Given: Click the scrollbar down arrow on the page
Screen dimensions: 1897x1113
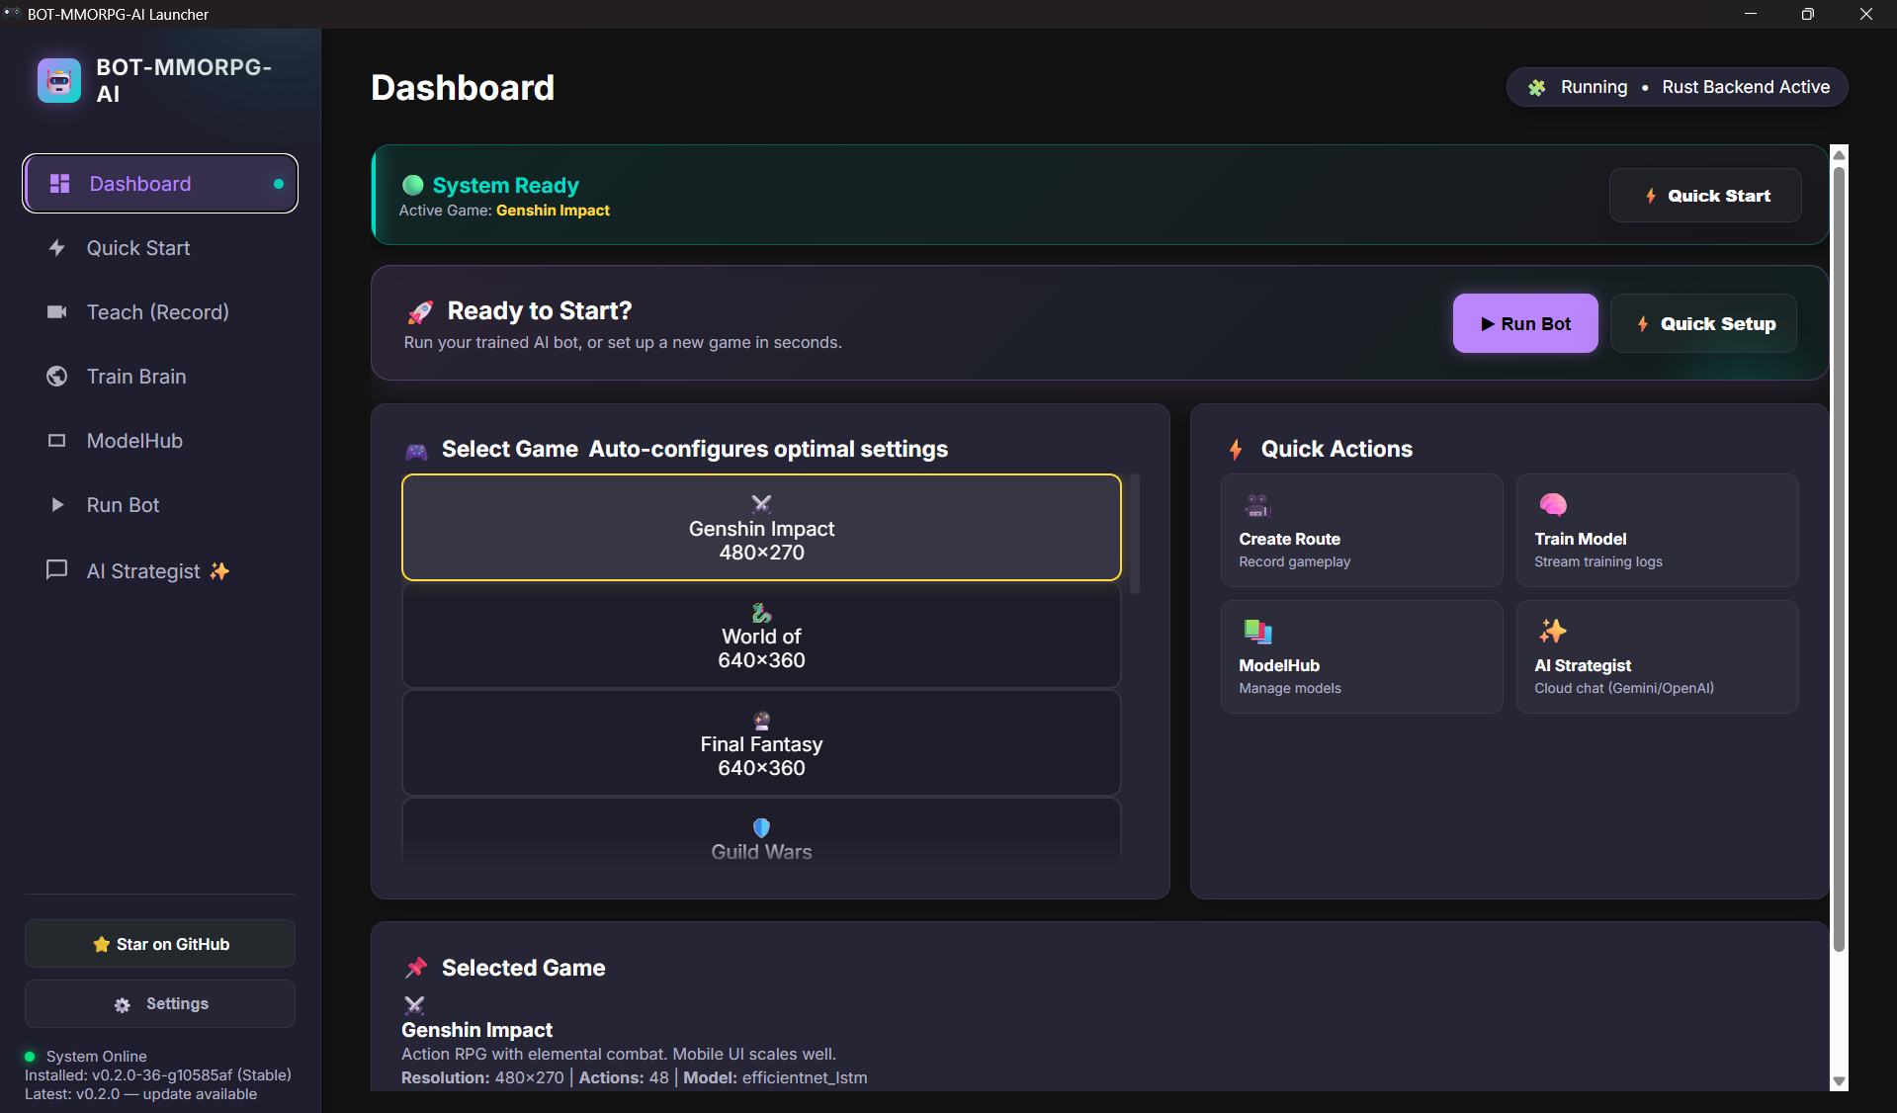Looking at the screenshot, I should (1840, 1081).
